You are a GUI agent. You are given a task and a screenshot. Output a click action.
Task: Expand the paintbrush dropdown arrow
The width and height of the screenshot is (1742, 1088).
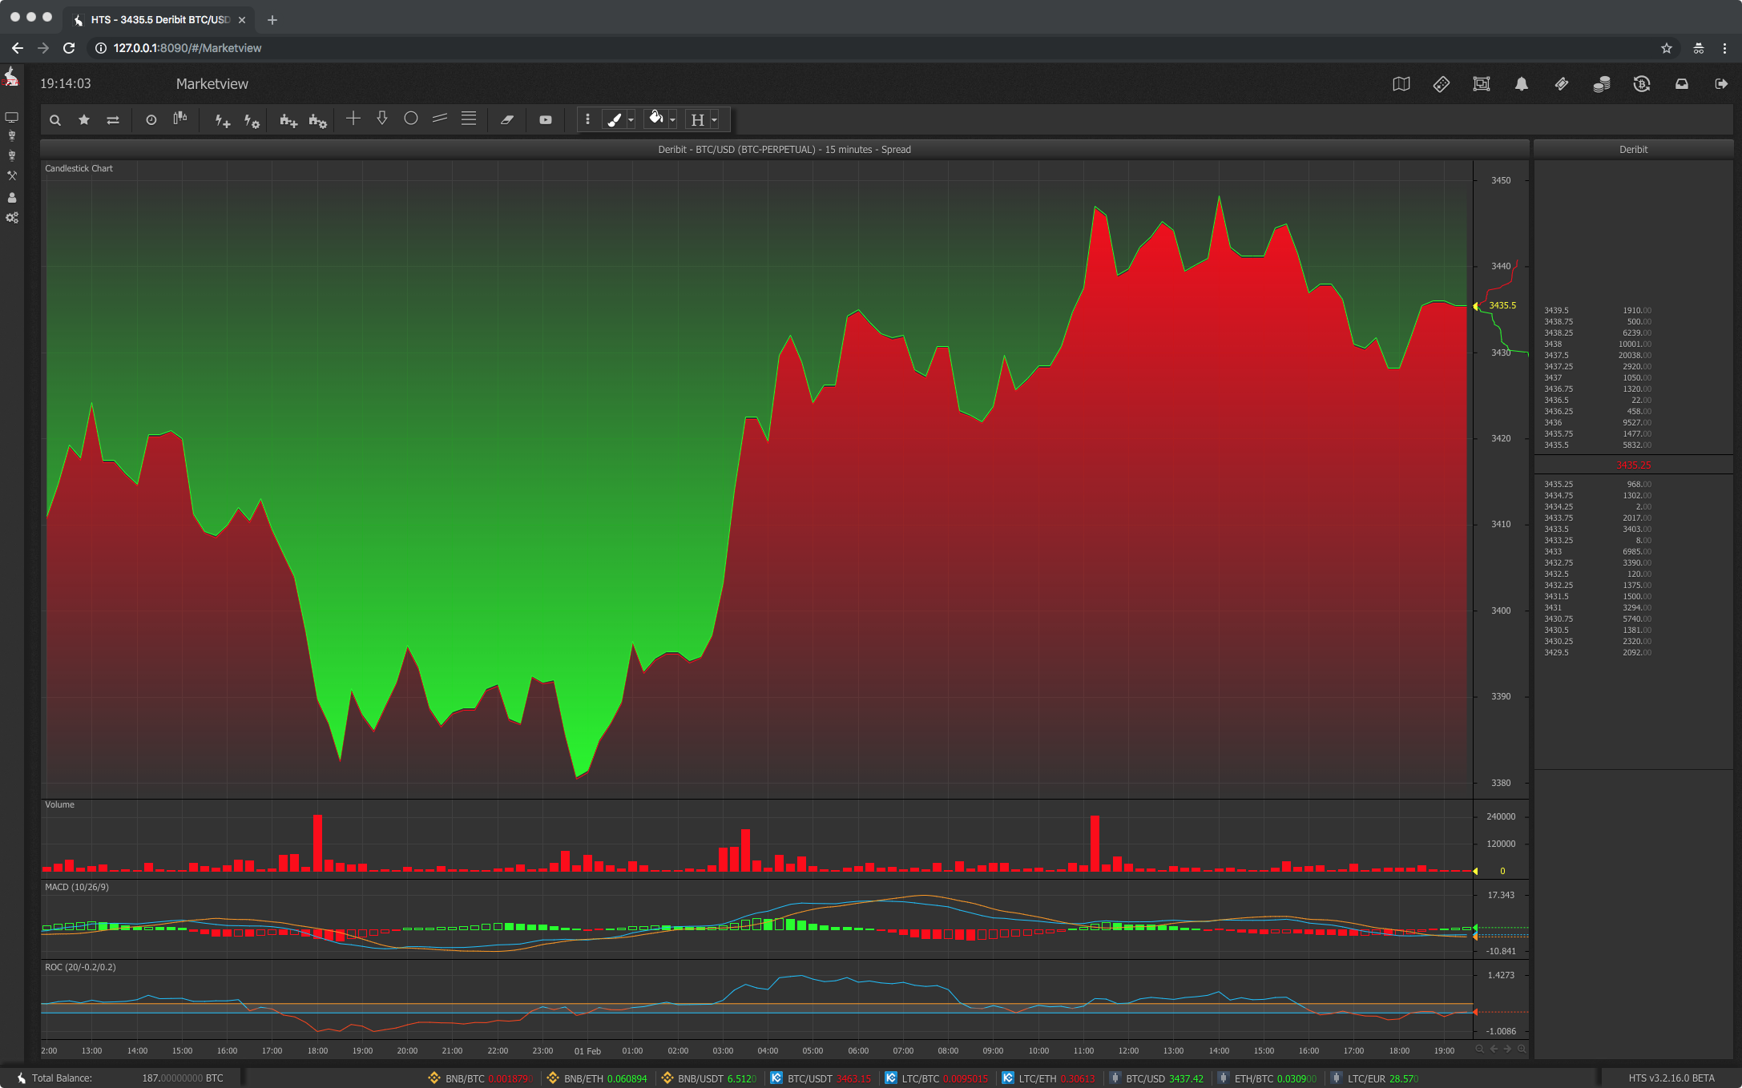(631, 120)
